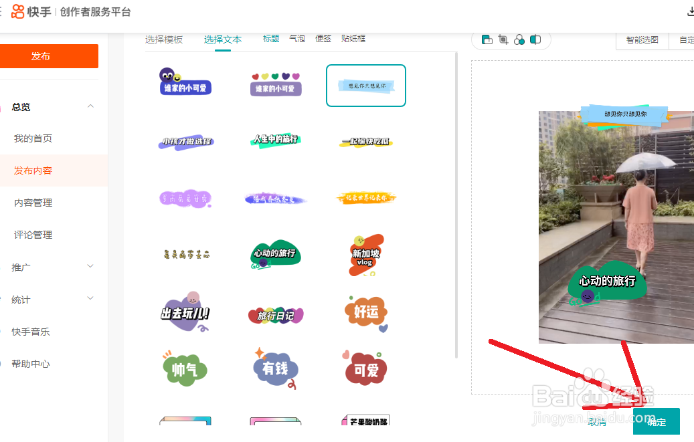Click the orange 发布 button
The image size is (694, 442).
(x=50, y=56)
